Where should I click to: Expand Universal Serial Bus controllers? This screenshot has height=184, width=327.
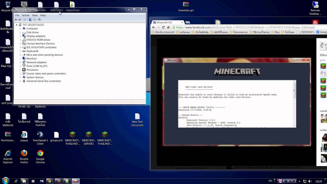pos(20,81)
